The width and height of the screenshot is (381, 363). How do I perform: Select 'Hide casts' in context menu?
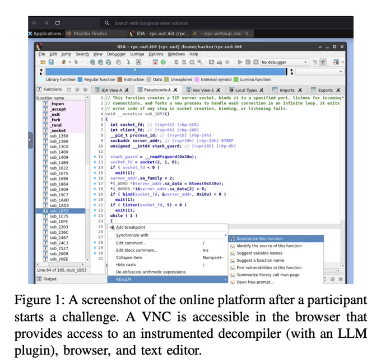(x=168, y=265)
